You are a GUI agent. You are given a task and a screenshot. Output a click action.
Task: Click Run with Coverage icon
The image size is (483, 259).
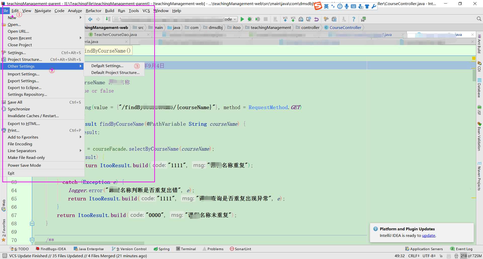258,19
